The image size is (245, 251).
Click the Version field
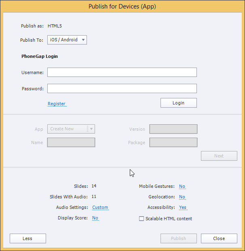pyautogui.click(x=173, y=129)
